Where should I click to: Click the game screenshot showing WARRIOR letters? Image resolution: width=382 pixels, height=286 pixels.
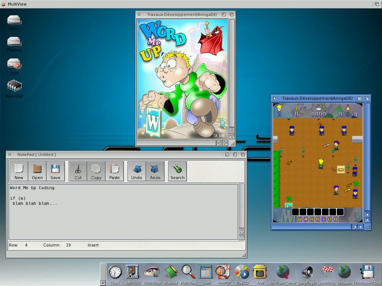(x=318, y=163)
